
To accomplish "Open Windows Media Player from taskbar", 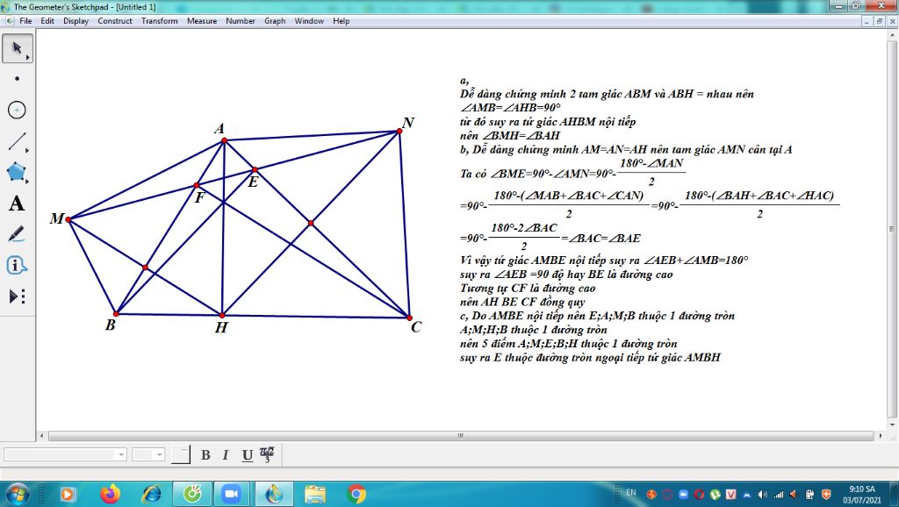I will click(67, 494).
